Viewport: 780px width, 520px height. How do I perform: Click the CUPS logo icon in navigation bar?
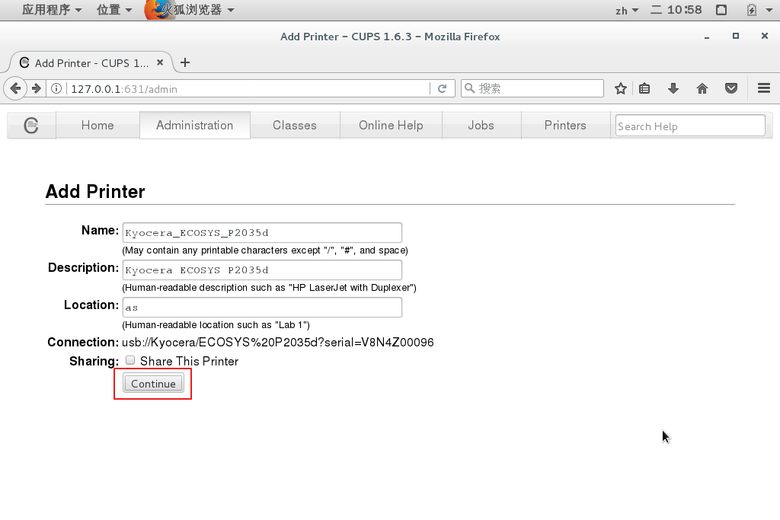[31, 126]
